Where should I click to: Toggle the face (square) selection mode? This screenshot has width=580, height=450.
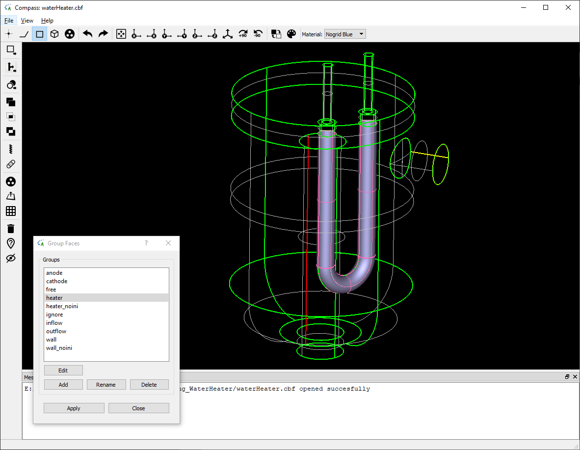(40, 34)
